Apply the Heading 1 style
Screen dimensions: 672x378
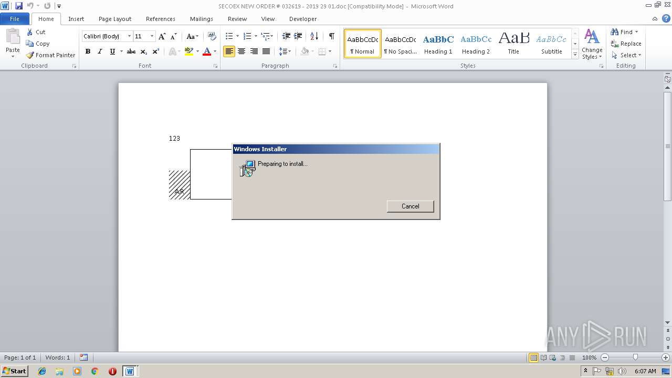(x=438, y=44)
